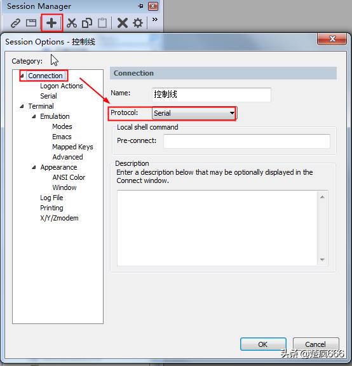Select Logon Actions category
The image size is (352, 366).
coord(62,86)
